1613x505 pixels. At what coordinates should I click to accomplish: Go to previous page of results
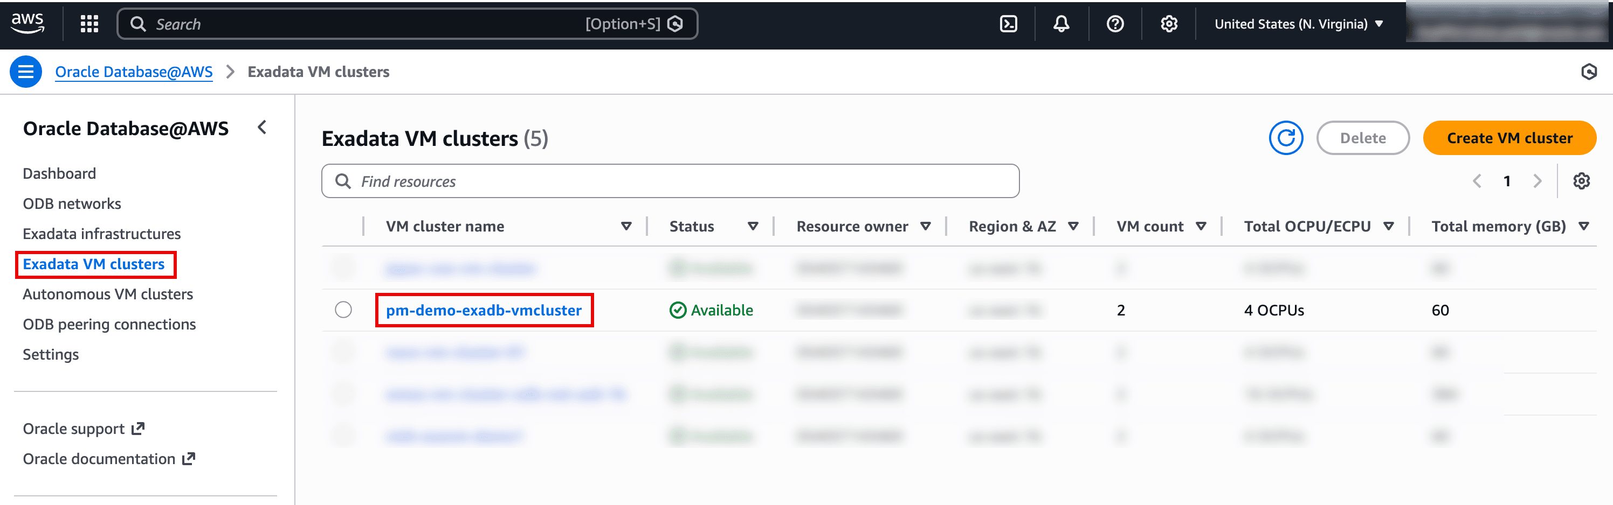(1477, 181)
